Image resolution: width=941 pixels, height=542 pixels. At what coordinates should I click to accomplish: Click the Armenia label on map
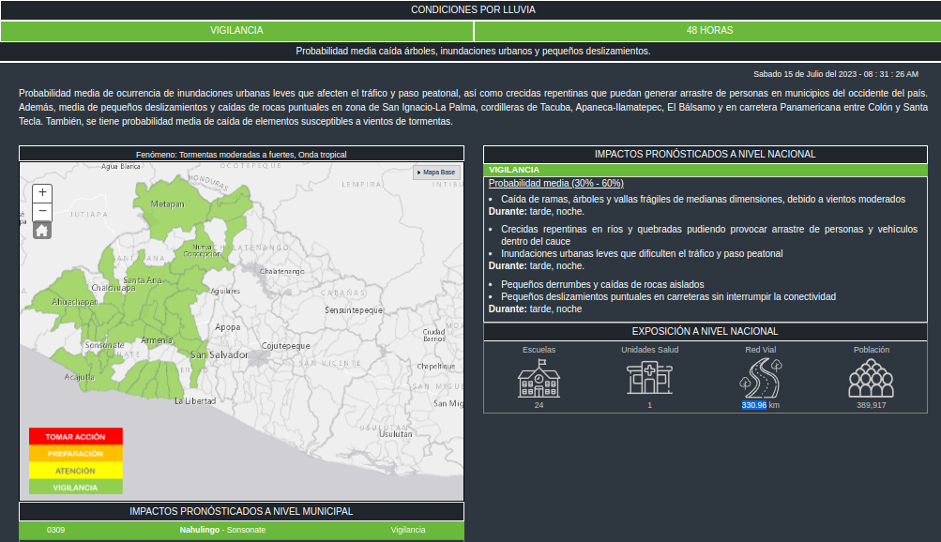coord(157,340)
